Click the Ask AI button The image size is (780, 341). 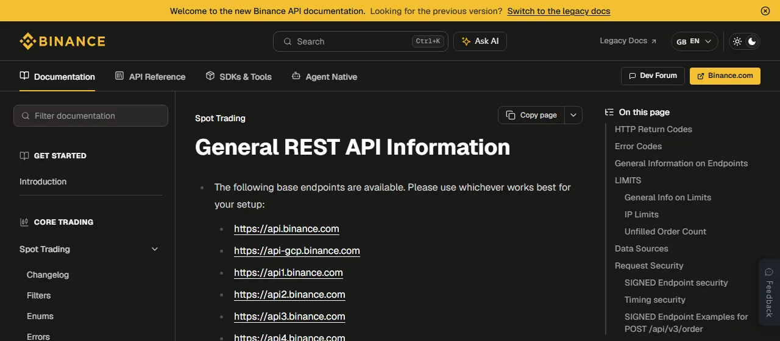[x=480, y=41]
